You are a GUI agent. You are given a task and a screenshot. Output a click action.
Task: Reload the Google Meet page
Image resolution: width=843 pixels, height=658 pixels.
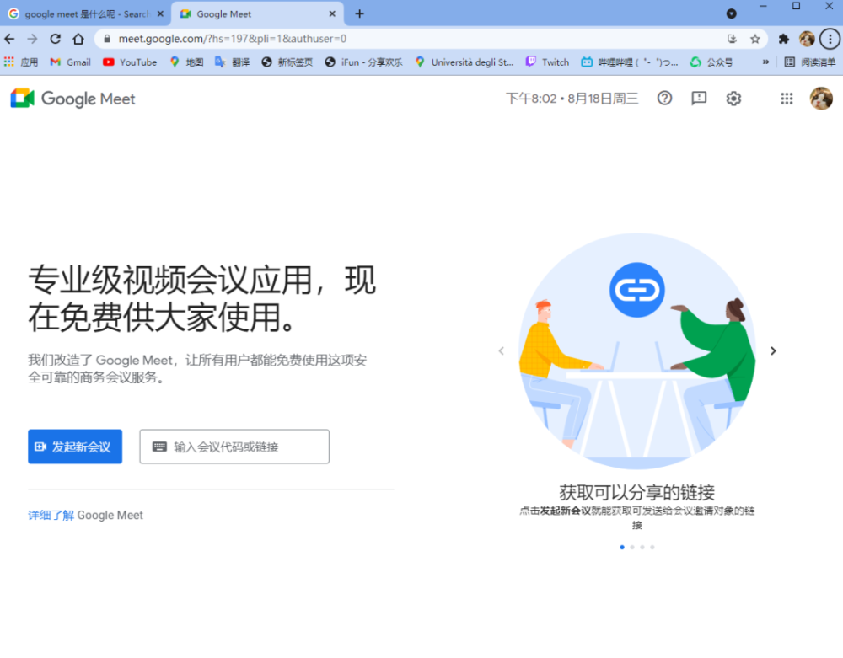[x=56, y=39]
